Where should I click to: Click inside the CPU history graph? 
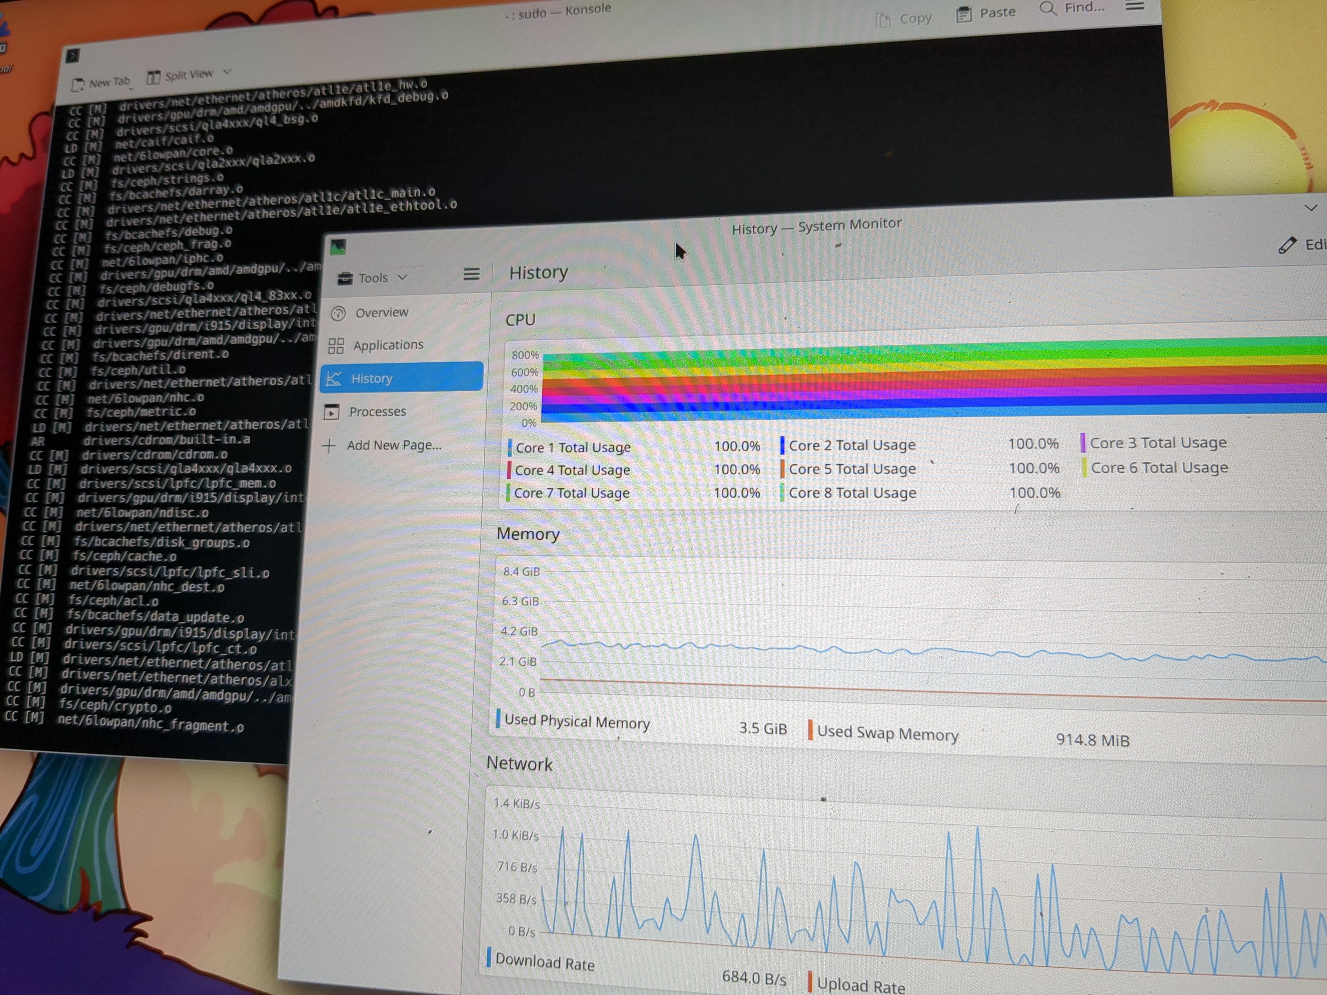[900, 384]
